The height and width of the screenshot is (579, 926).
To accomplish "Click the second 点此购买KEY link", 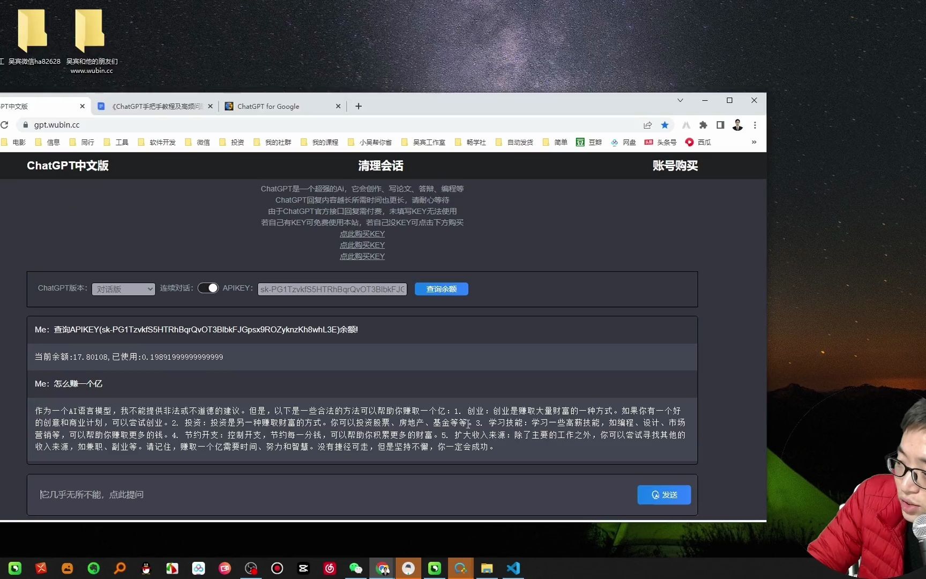I will click(362, 245).
